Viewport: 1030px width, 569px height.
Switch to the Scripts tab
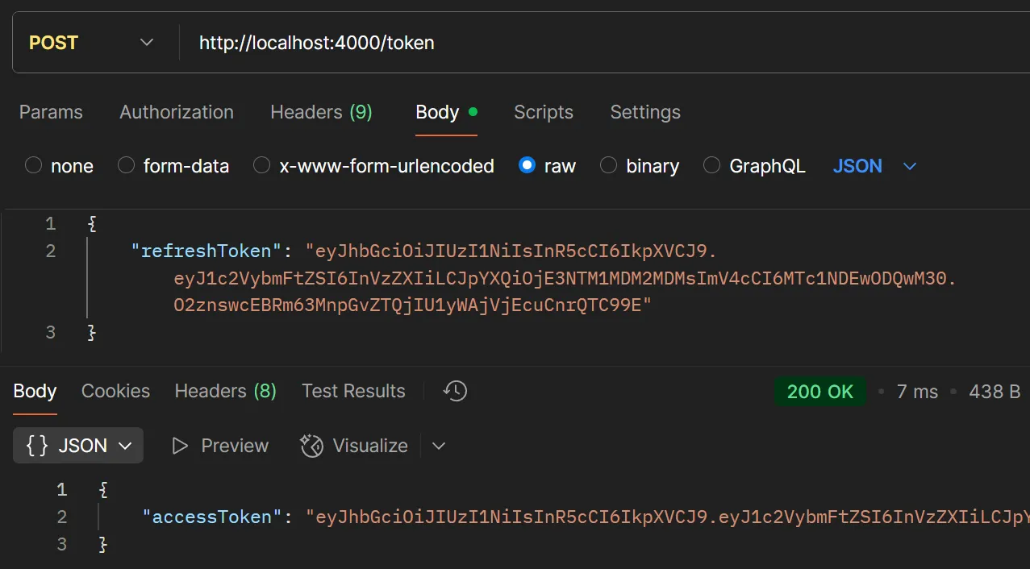(543, 112)
